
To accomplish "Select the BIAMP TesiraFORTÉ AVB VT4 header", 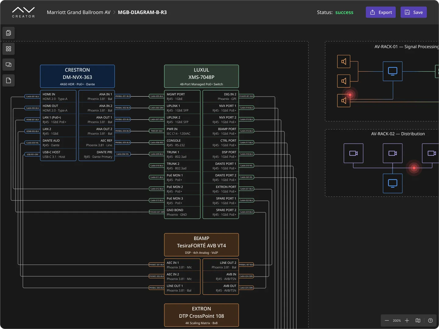I will 202,245.
